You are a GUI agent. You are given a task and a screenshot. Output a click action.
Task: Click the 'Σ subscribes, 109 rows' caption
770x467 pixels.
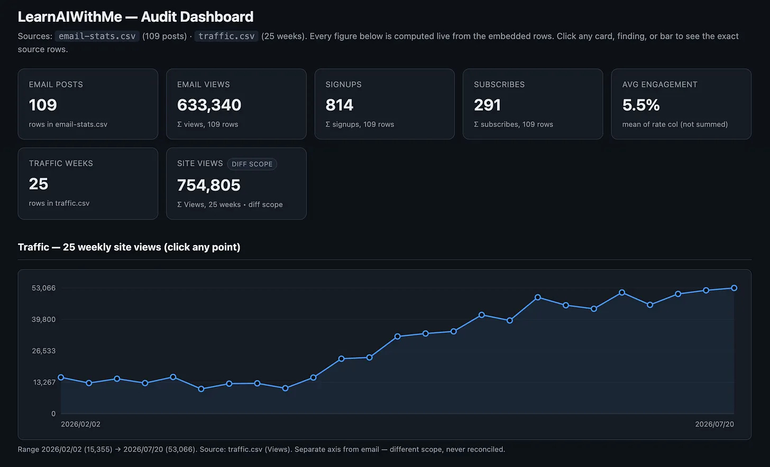(x=514, y=125)
